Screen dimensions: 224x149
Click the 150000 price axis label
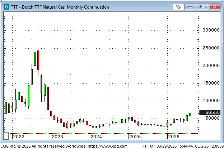coord(211,83)
